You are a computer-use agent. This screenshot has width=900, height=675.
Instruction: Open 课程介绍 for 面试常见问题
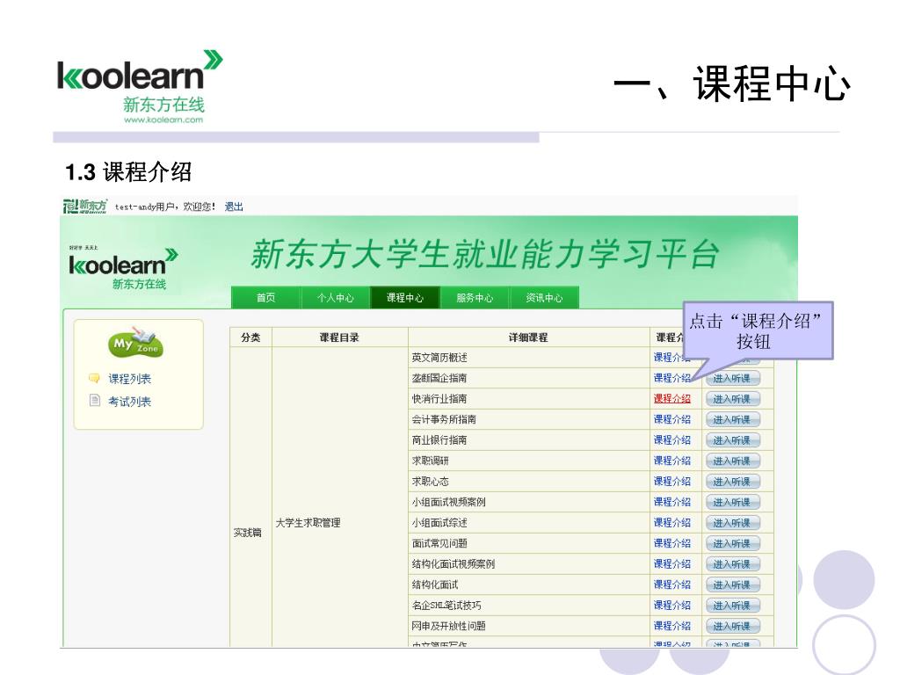(671, 543)
